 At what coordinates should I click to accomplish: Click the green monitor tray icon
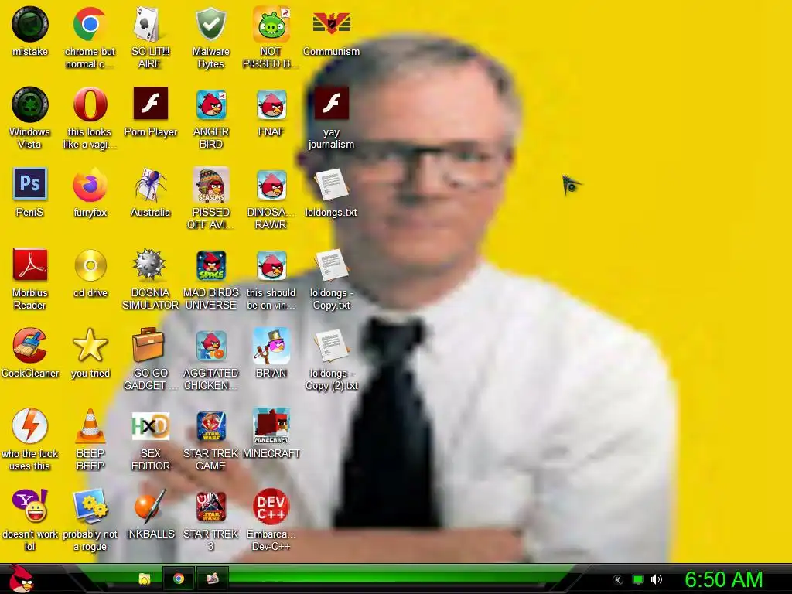coord(638,580)
